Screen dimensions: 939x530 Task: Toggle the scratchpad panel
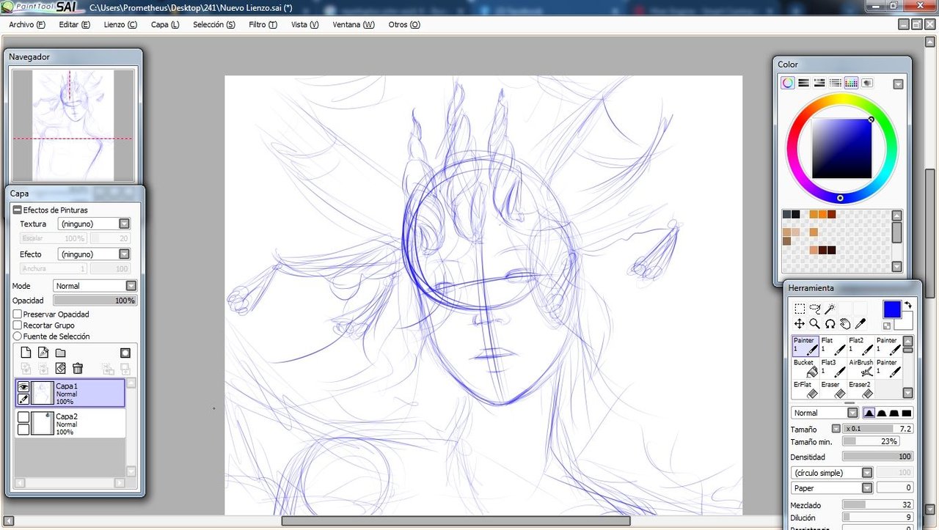(867, 83)
